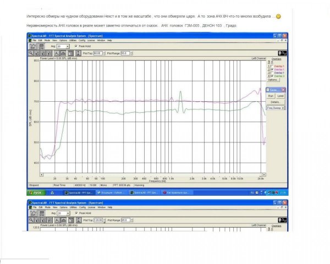Click quick launch icon next to Start button
Image resolution: width=330 pixels, height=264 pixels.
pyautogui.click(x=52, y=193)
